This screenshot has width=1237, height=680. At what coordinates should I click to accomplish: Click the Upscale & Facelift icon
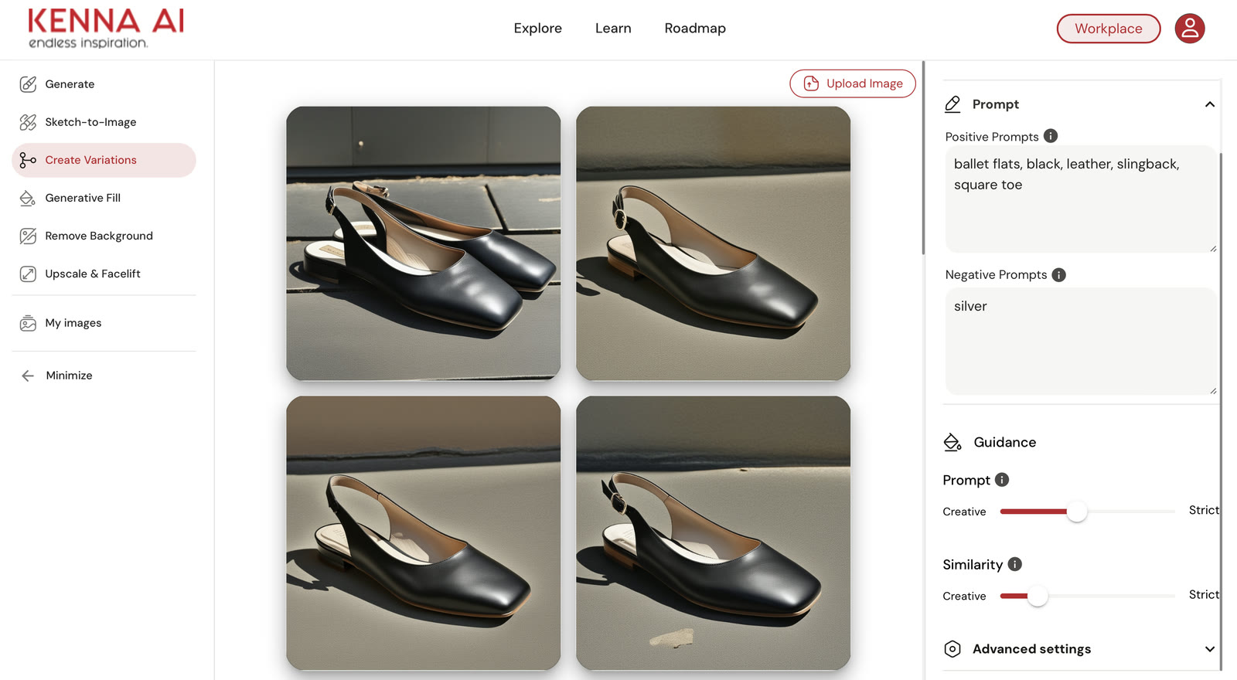click(x=28, y=274)
